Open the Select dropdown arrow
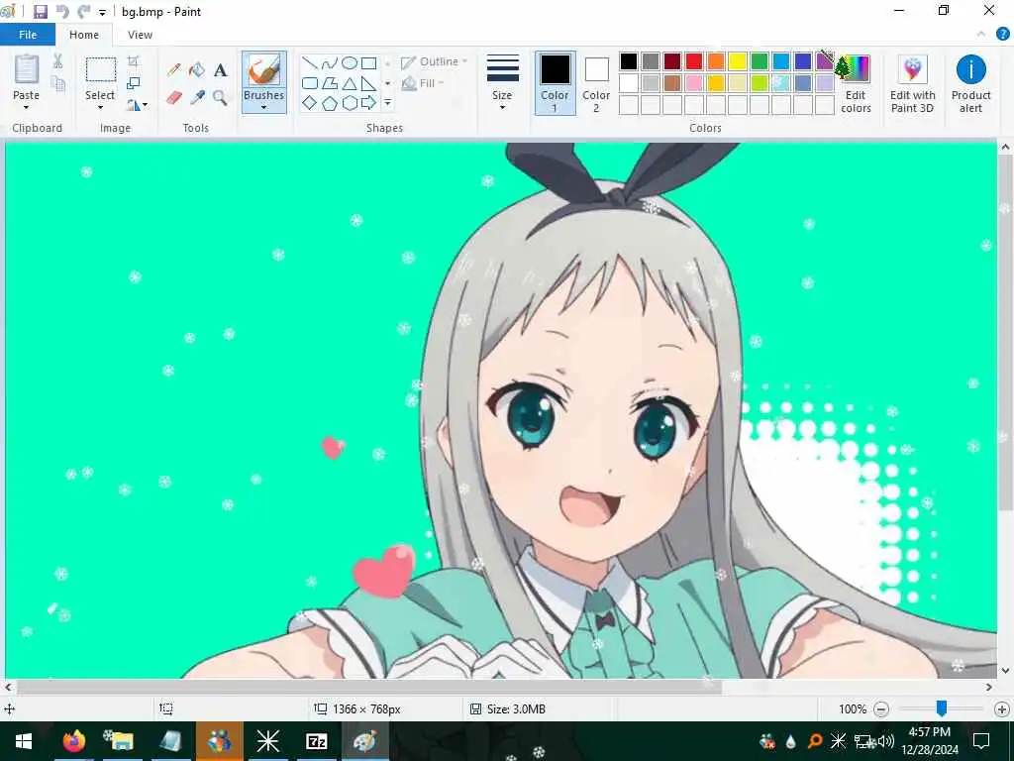 (x=100, y=107)
